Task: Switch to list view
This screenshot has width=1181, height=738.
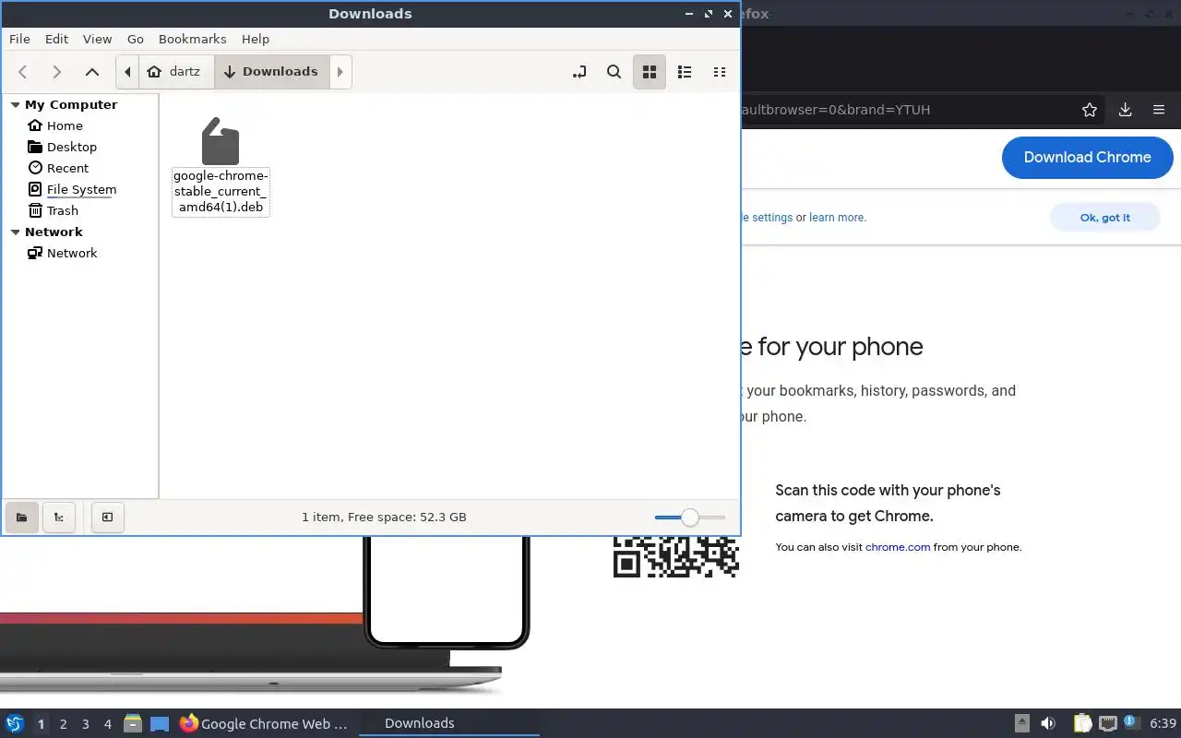Action: (x=685, y=72)
